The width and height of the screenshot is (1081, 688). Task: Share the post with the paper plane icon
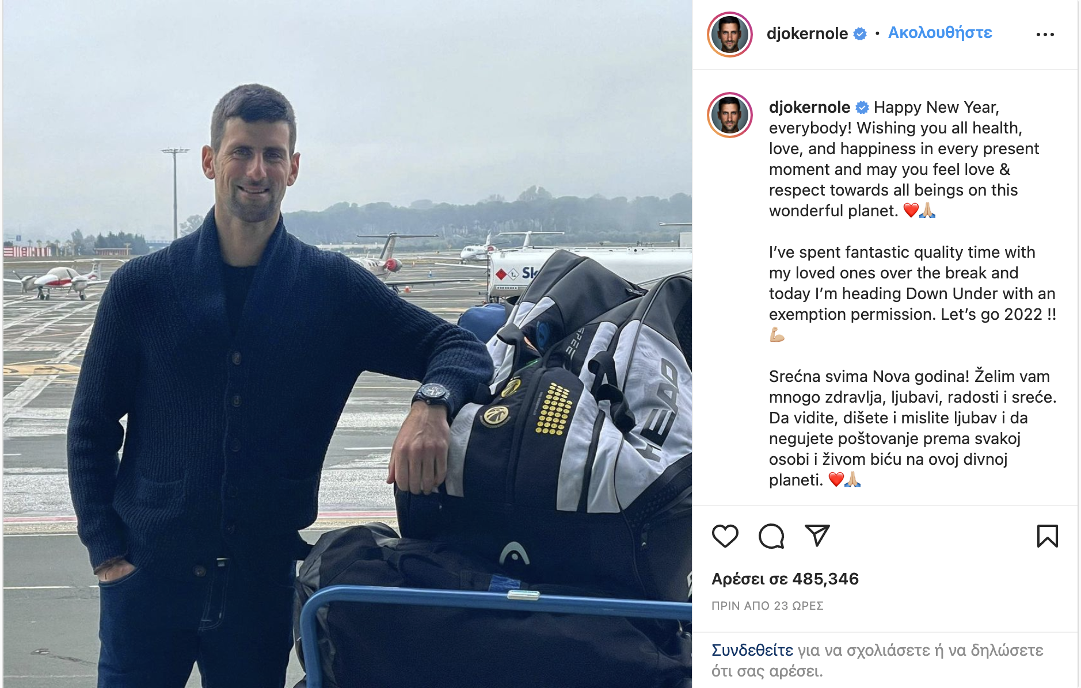tap(817, 536)
